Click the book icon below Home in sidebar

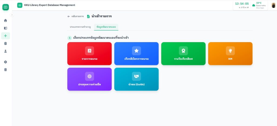[5, 28]
